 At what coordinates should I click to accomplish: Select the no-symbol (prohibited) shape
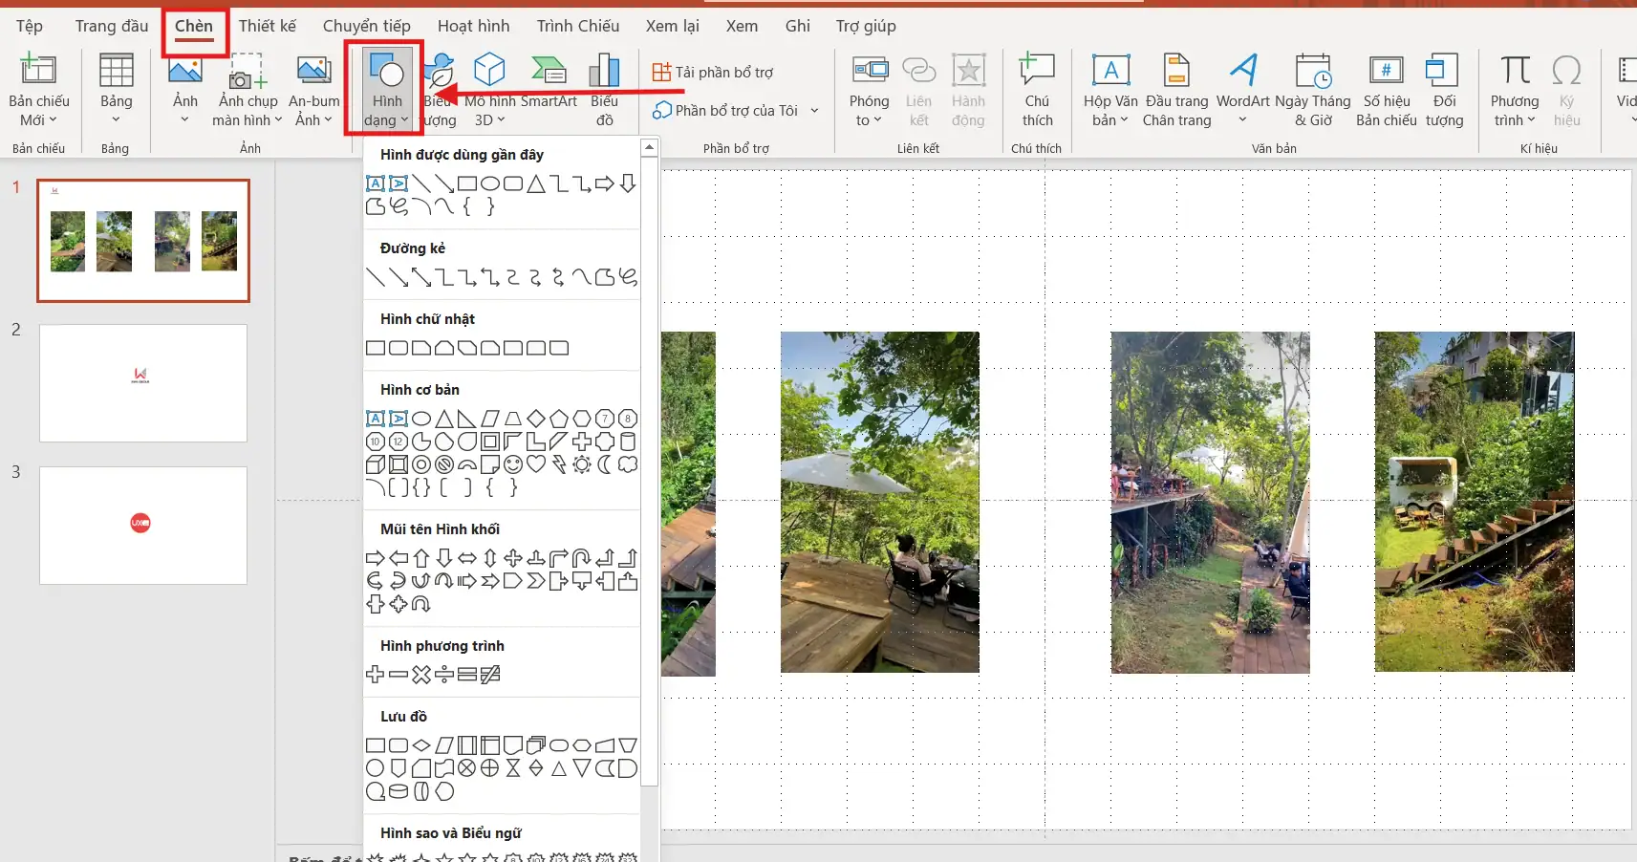(x=444, y=464)
